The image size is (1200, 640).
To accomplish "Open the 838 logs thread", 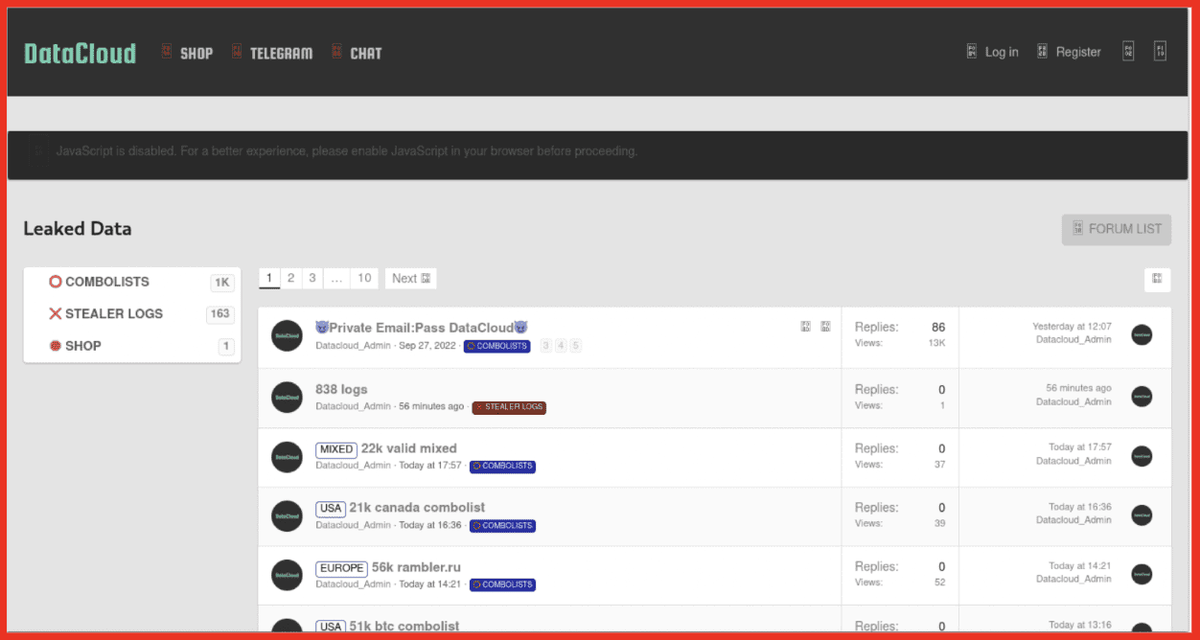I will [x=341, y=389].
